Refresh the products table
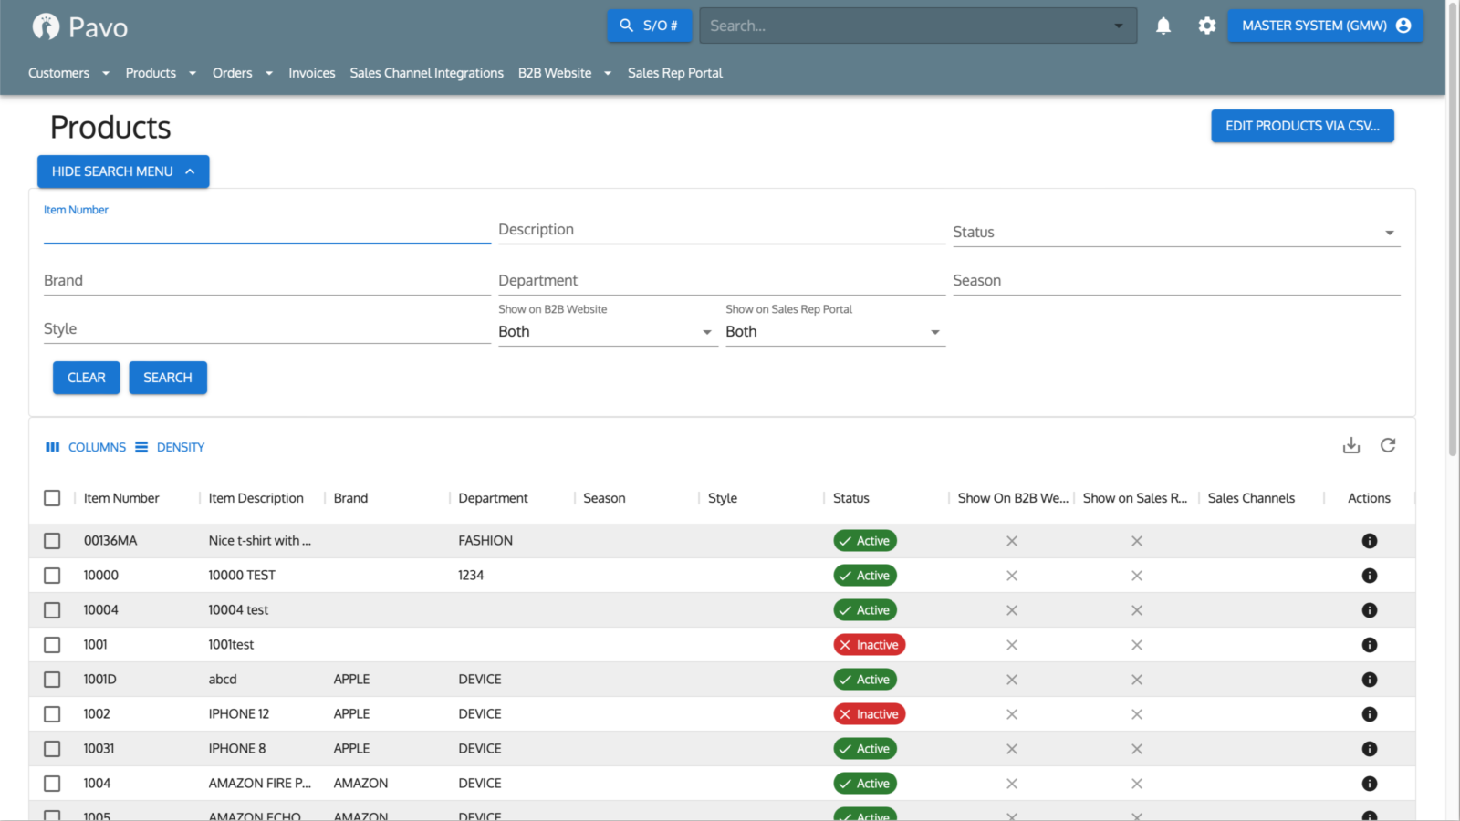Image resolution: width=1460 pixels, height=821 pixels. [1388, 446]
